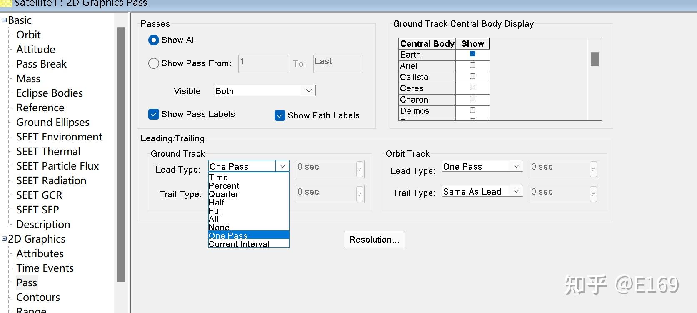Click the Resolution... button
This screenshot has height=313, width=697.
click(374, 240)
